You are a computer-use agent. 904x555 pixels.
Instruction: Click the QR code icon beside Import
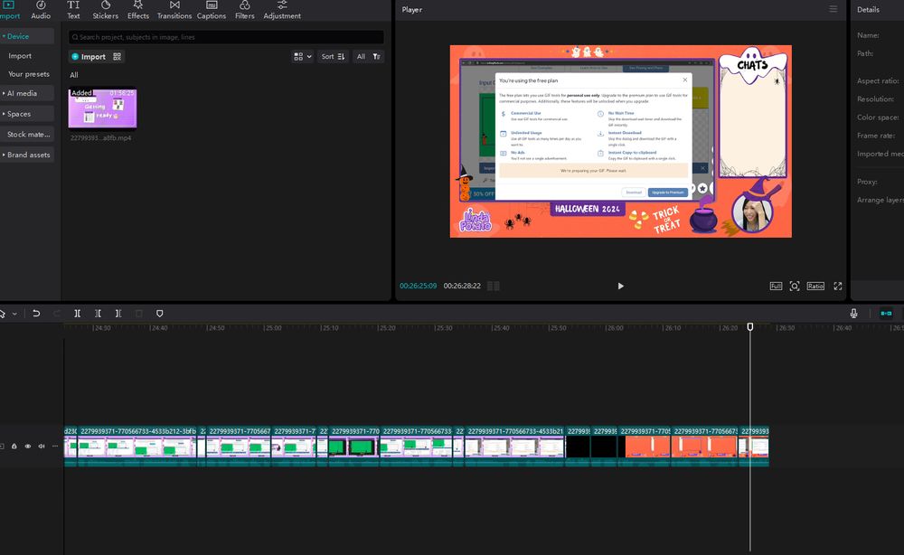click(x=118, y=56)
